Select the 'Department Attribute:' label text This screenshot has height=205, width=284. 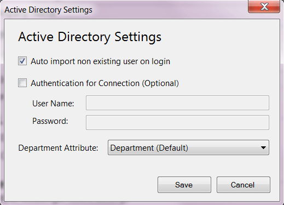[x=58, y=148]
